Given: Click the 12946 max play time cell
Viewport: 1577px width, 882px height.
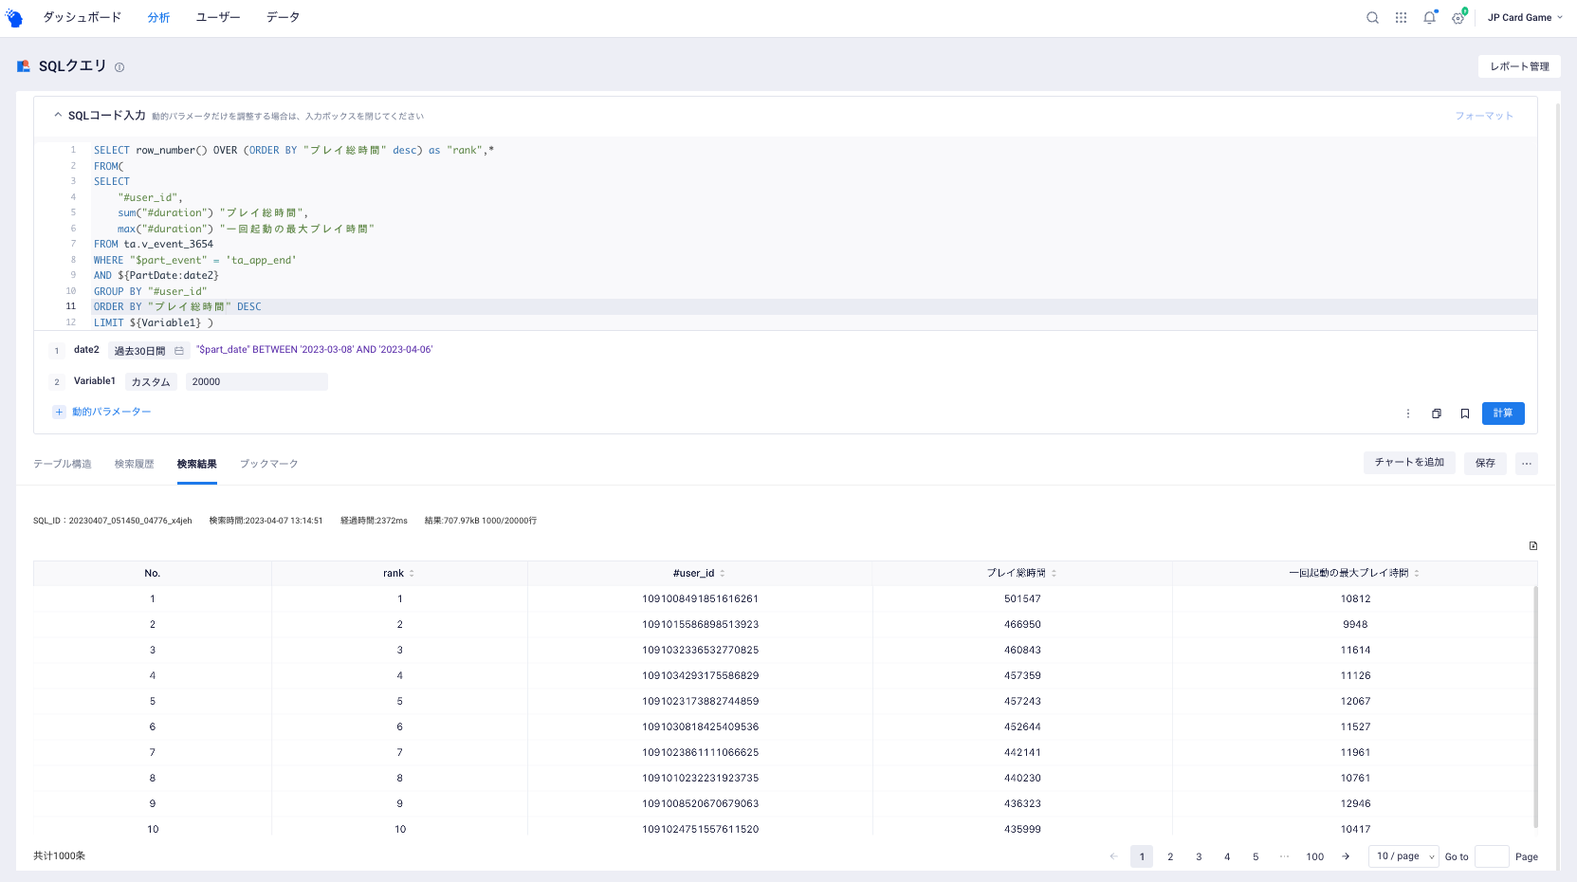Looking at the screenshot, I should point(1355,803).
